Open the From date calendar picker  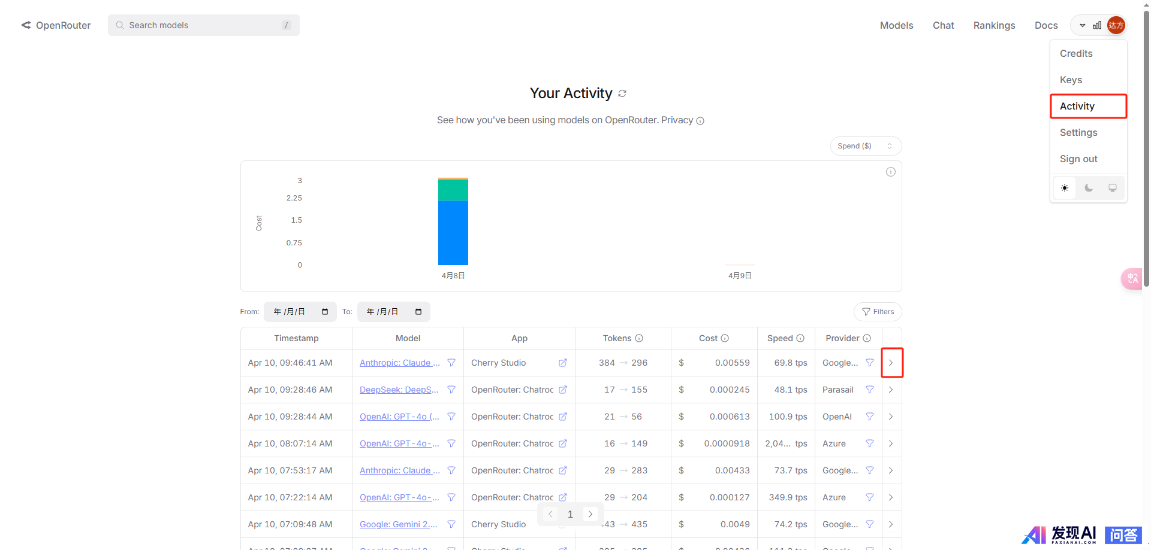[325, 312]
